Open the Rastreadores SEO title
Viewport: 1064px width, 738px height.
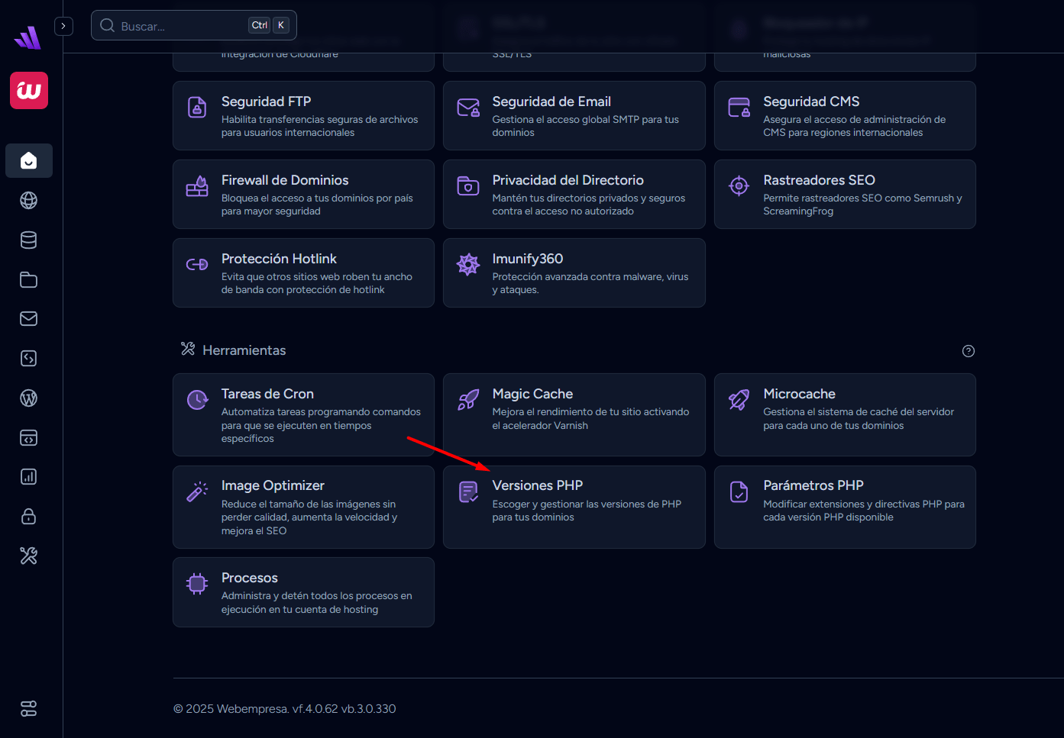(x=819, y=180)
